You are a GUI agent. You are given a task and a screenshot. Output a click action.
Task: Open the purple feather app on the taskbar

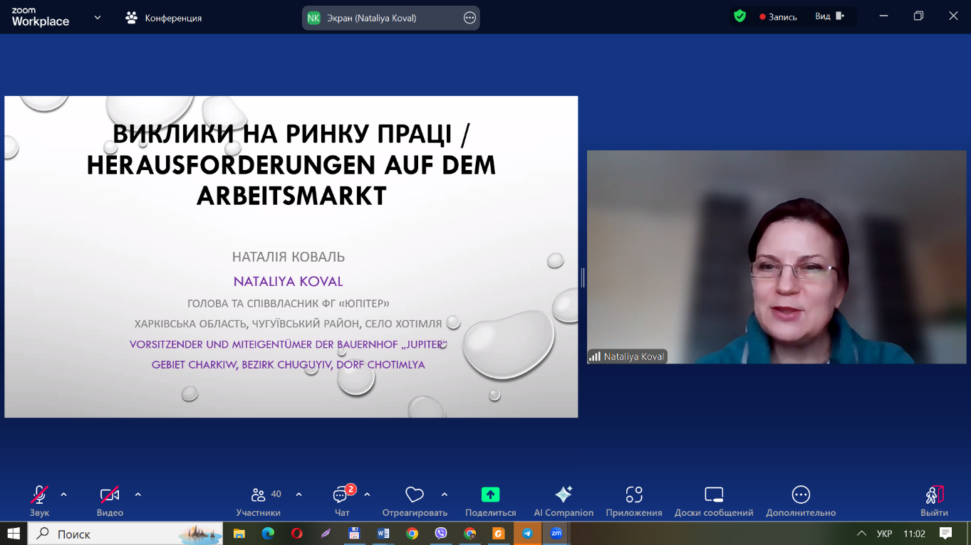[326, 533]
